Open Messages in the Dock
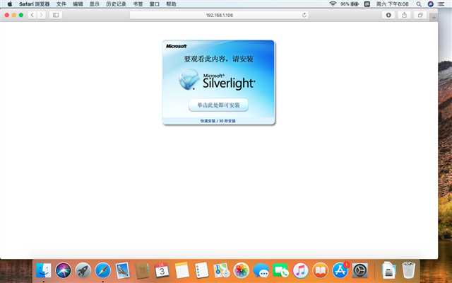 261,270
